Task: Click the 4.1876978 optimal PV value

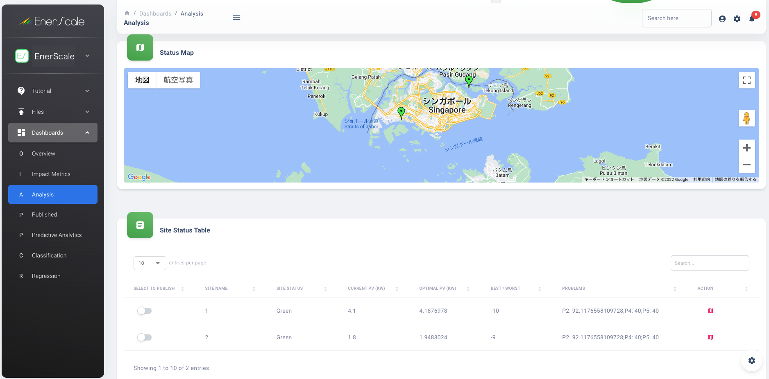Action: coord(433,311)
